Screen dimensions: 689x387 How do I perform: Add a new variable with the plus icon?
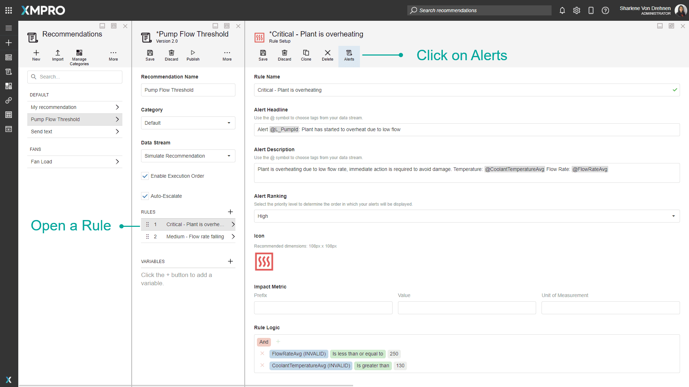click(x=230, y=261)
